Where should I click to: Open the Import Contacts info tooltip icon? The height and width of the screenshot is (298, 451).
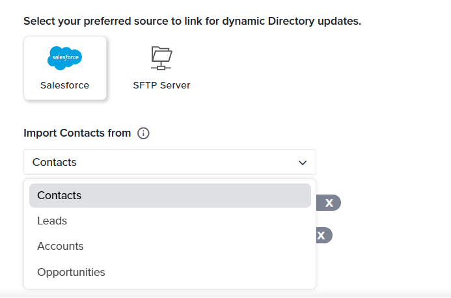144,133
